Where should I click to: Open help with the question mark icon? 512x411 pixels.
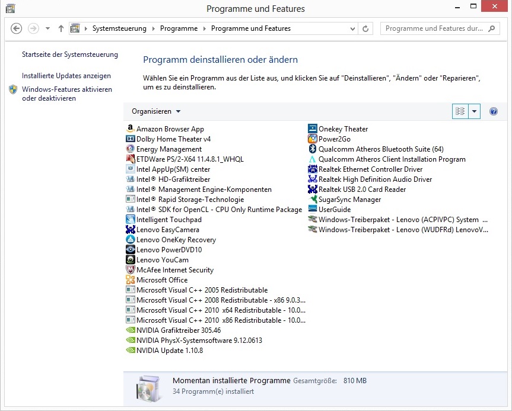(x=493, y=111)
